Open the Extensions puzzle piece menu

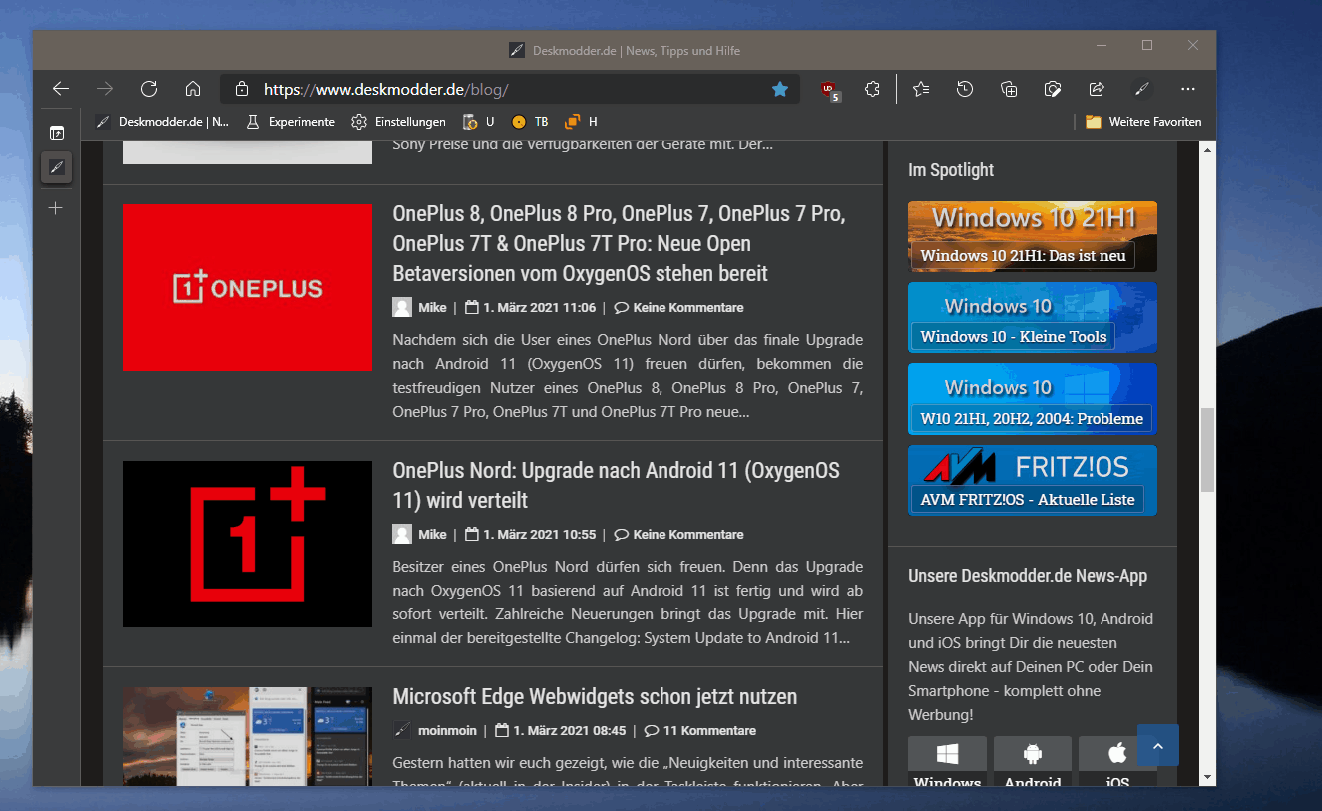(872, 89)
